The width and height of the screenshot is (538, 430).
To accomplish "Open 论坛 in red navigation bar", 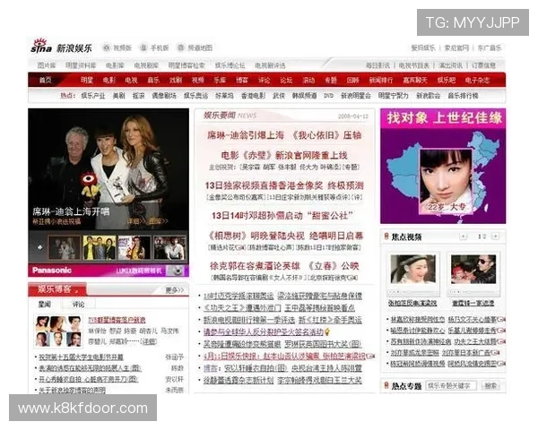I will [x=286, y=81].
